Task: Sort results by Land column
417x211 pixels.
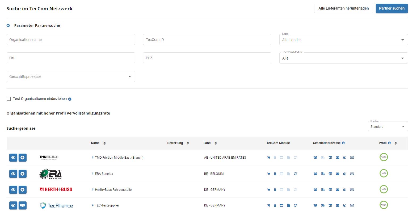Action: 216,143
